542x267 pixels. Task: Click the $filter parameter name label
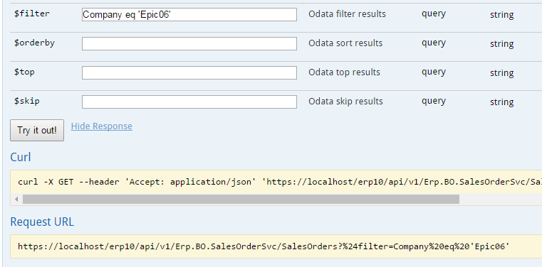32,13
